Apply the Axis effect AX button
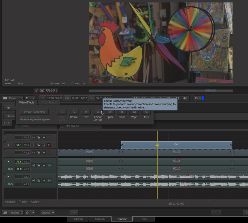 point(146,112)
